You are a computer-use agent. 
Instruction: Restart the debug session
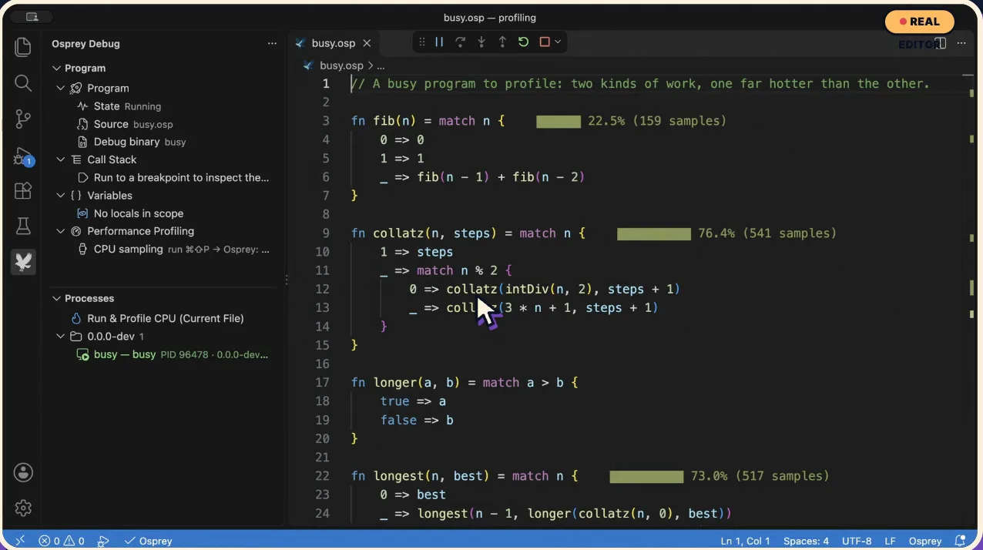[x=523, y=42]
